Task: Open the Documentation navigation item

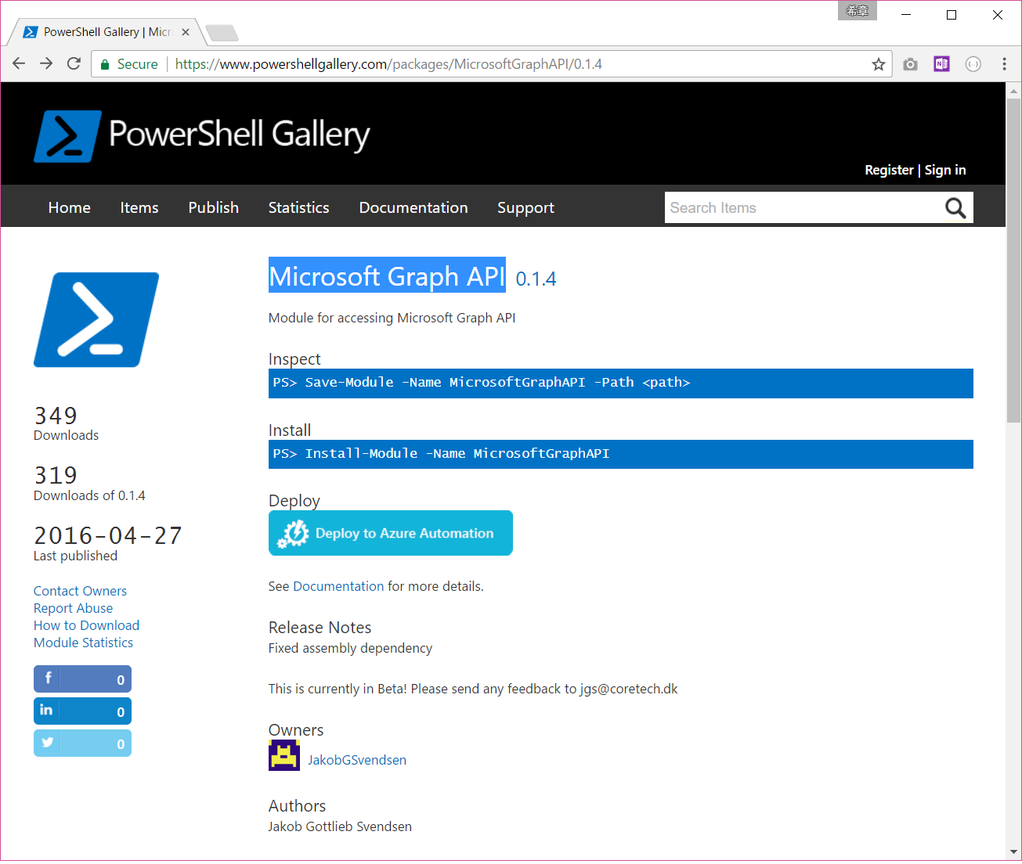Action: click(413, 207)
